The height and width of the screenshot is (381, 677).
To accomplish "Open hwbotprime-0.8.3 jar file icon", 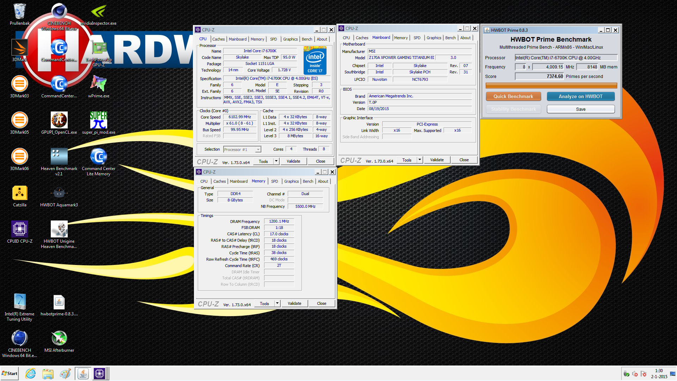I will click(x=59, y=305).
